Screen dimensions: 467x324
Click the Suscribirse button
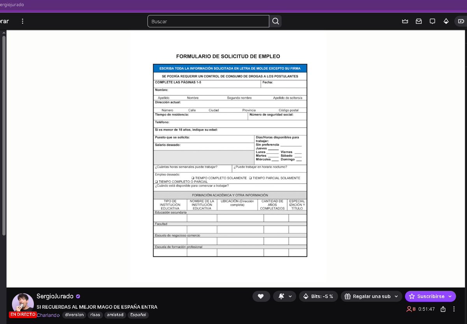[430, 296]
